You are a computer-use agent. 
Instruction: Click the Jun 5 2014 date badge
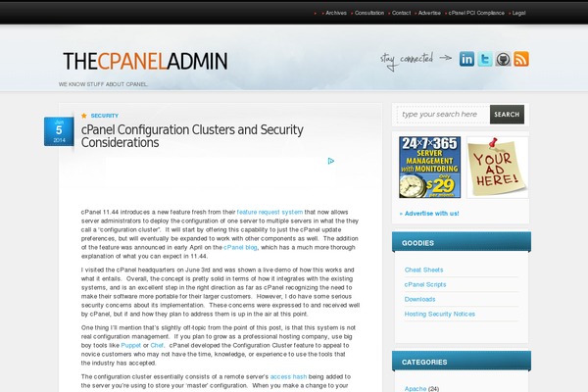point(59,131)
